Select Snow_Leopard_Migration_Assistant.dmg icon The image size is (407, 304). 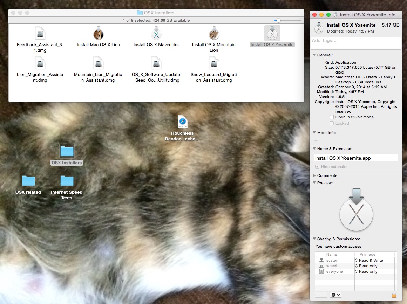[214, 63]
